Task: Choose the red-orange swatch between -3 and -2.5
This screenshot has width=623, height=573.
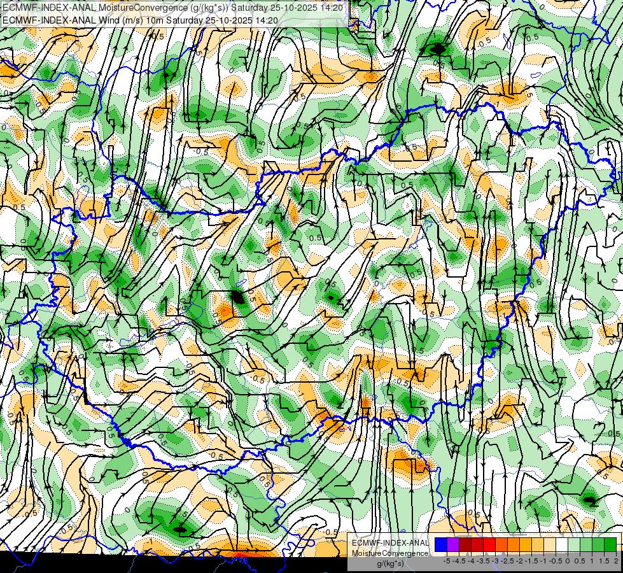Action: coord(501,544)
